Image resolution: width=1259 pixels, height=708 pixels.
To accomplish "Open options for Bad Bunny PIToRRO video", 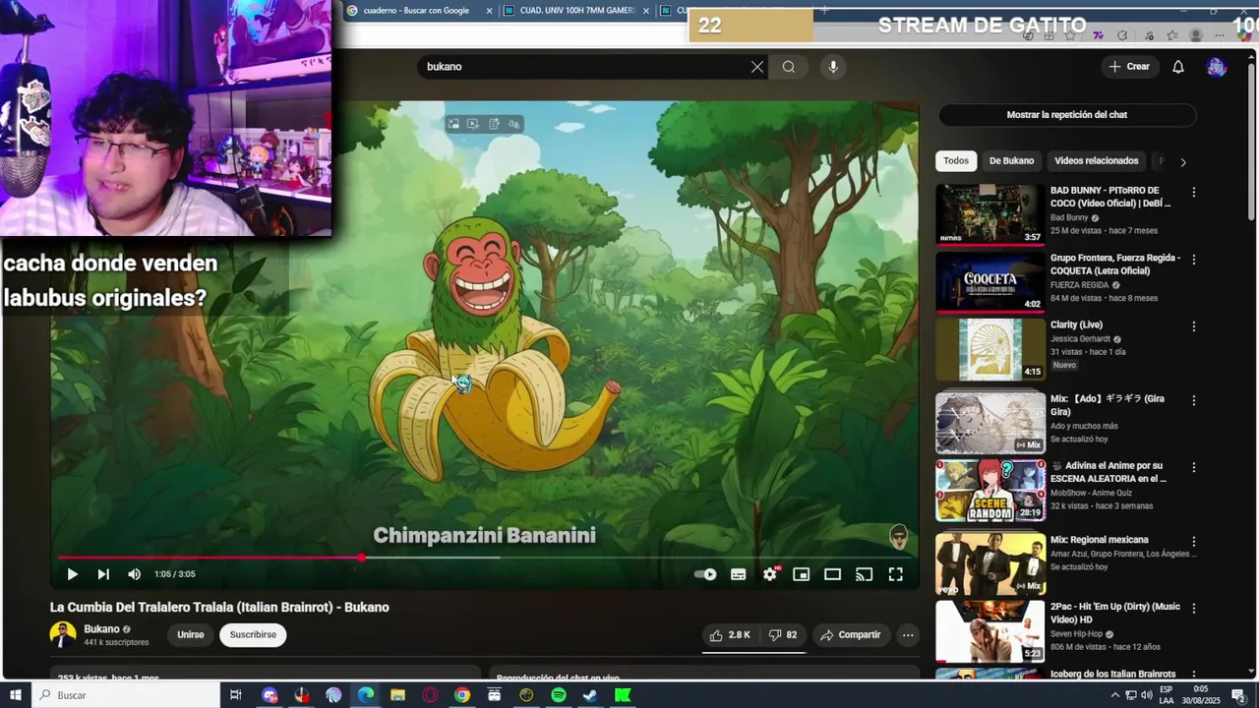I will [x=1194, y=193].
